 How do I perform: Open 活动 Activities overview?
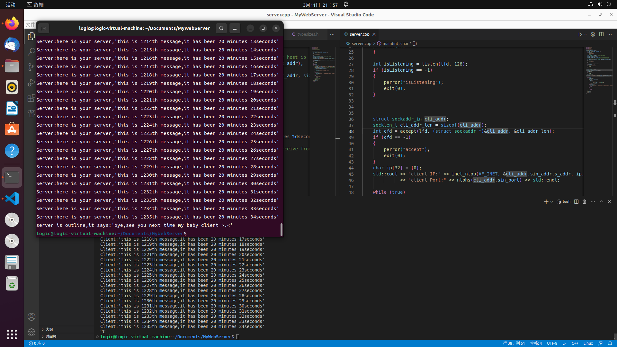(x=11, y=4)
